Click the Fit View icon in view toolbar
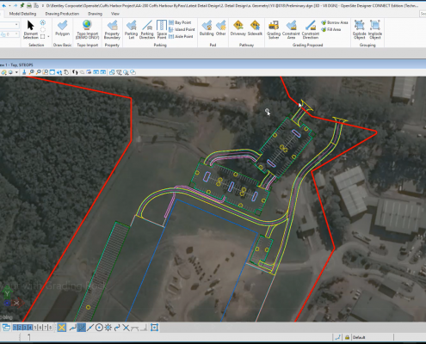Image resolution: width=426 pixels, height=344 pixels. [x=52, y=72]
